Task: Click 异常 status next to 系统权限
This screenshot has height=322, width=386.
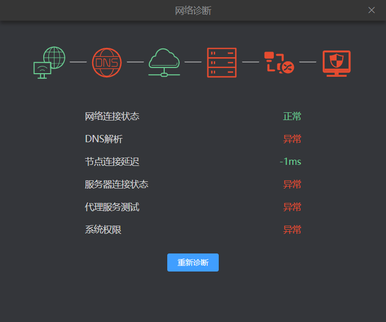Action: 292,230
